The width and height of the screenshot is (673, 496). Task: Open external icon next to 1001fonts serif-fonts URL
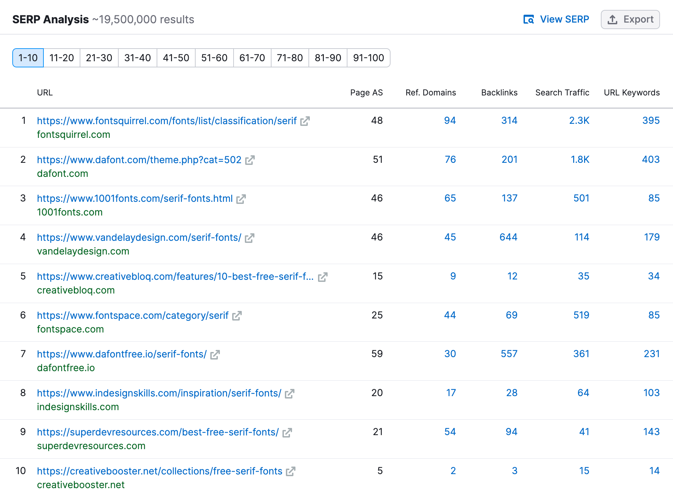pos(241,199)
